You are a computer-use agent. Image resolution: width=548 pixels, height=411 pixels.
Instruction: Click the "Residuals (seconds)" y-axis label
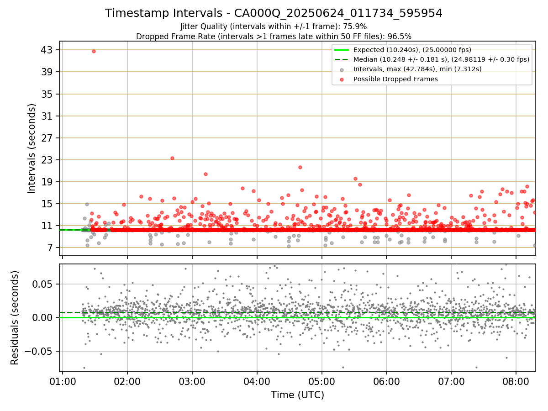15,318
